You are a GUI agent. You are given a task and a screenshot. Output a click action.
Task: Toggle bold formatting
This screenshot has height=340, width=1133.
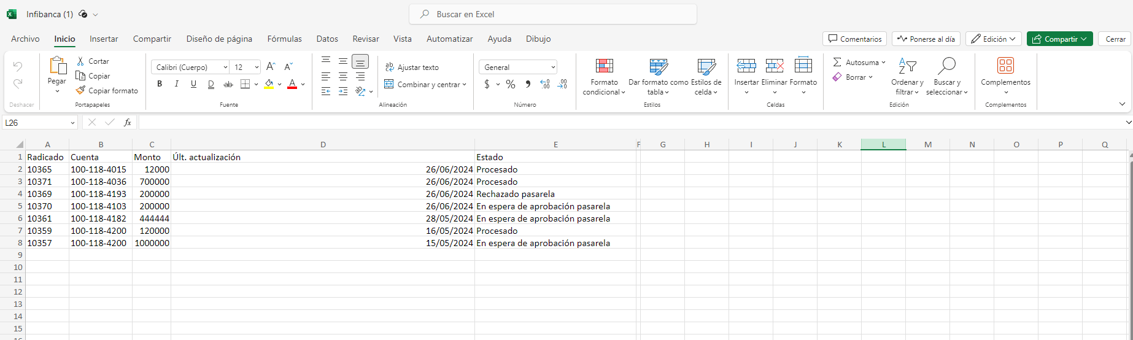160,84
